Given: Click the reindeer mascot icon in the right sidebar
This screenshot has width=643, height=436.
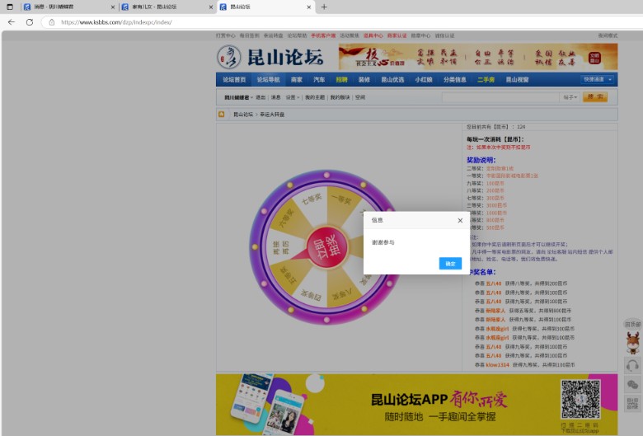Looking at the screenshot, I should coord(632,339).
